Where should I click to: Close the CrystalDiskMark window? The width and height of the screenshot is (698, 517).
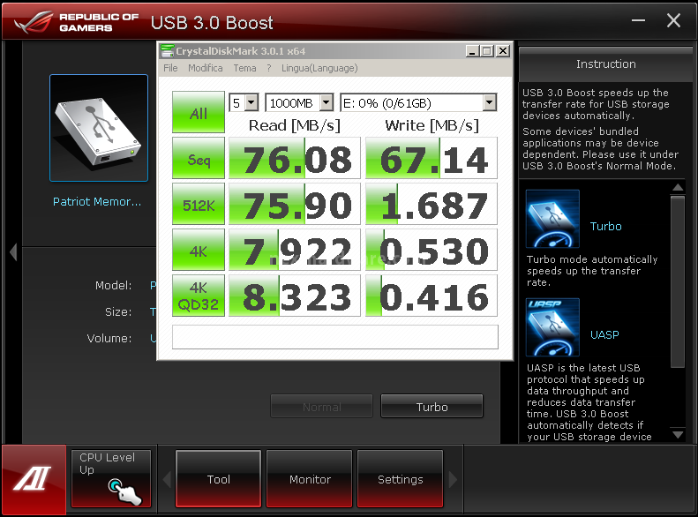click(503, 51)
